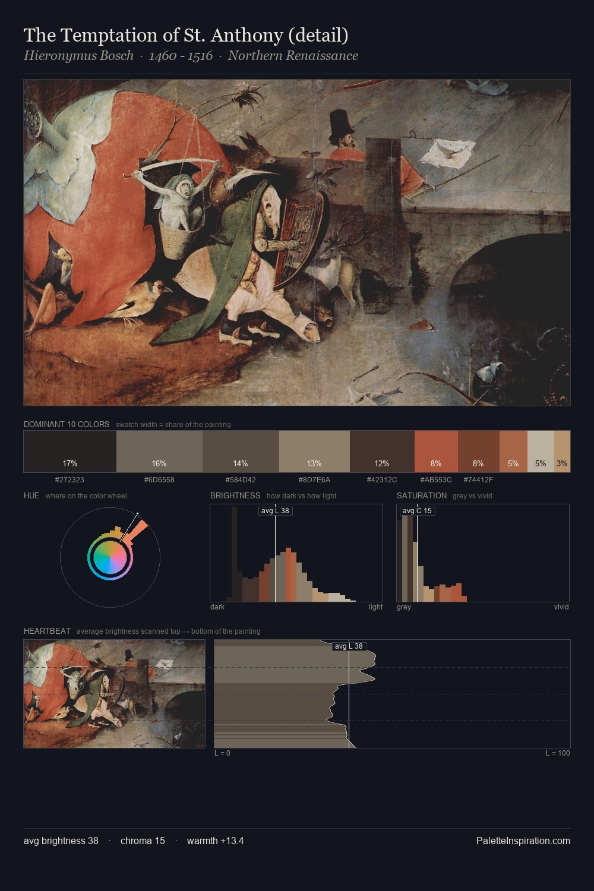Screen dimensions: 594x891
Task: Click the heartbeat brightness profile chart
Action: pyautogui.click(x=392, y=694)
